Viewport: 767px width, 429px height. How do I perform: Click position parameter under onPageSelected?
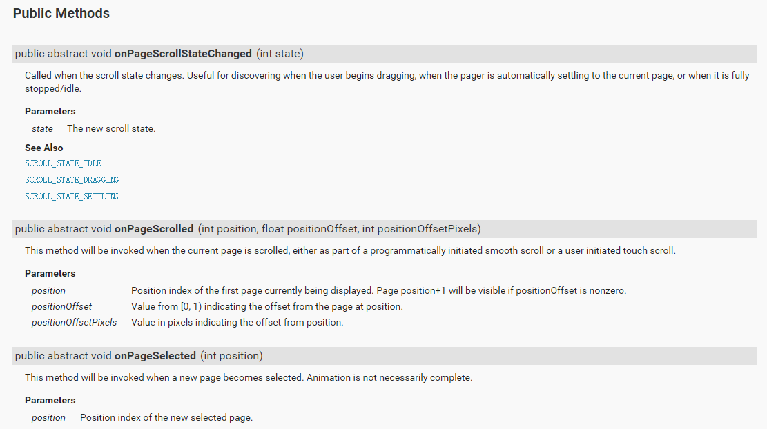[48, 418]
